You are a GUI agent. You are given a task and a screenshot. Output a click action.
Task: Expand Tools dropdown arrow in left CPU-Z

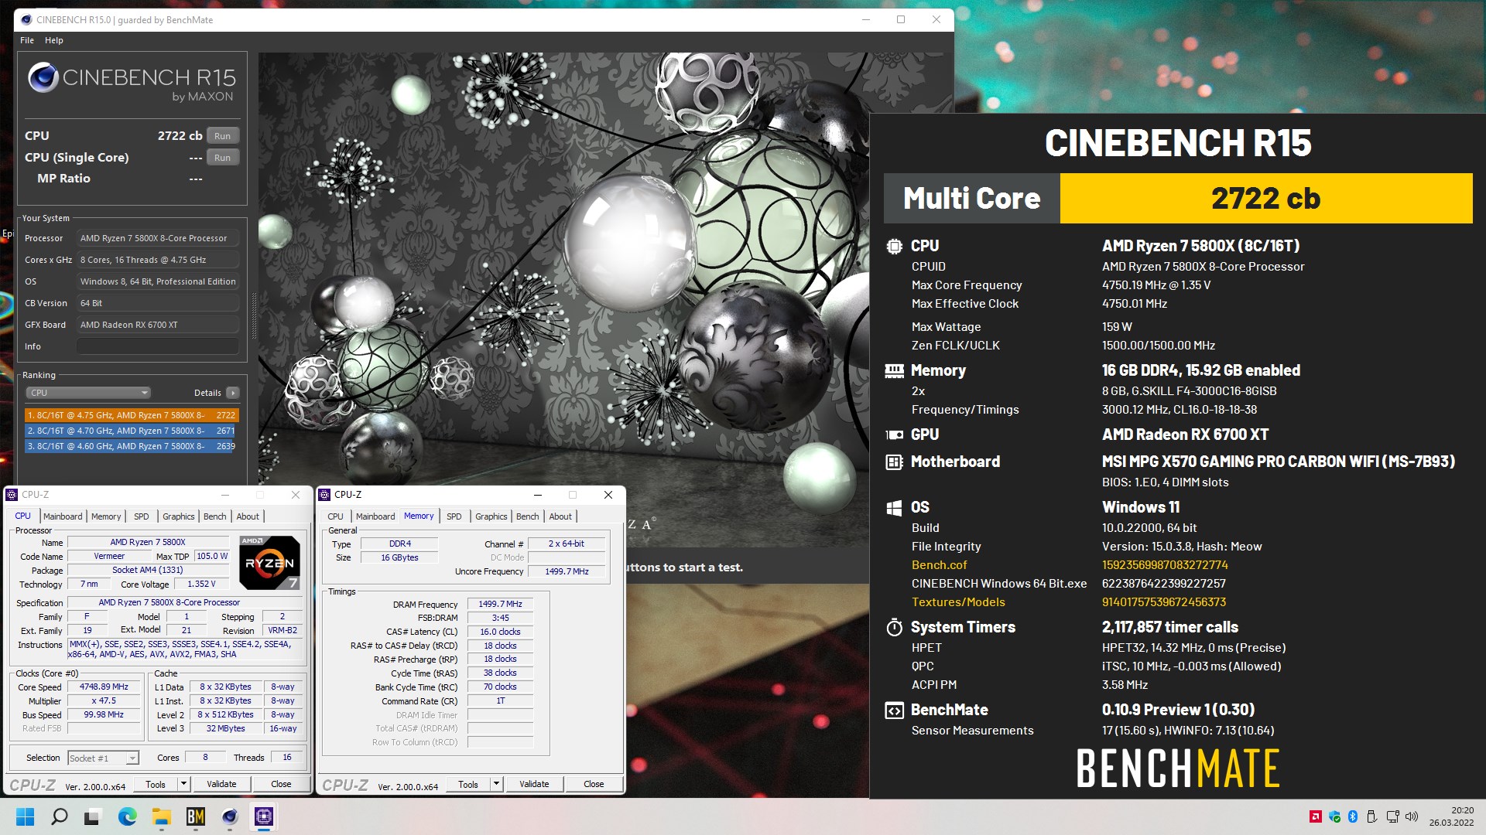click(184, 784)
